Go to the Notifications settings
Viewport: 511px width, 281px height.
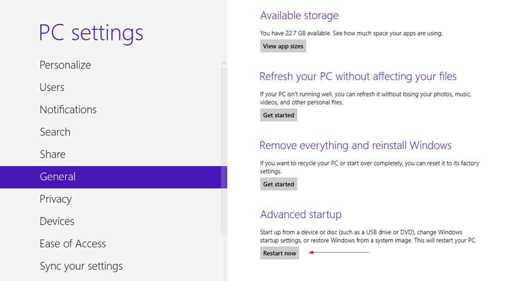[x=68, y=110]
